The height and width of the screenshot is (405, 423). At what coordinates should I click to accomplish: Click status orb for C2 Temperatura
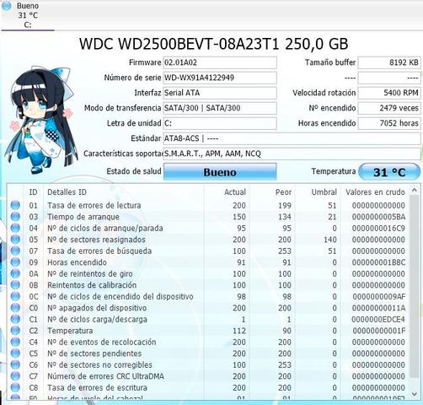(x=15, y=331)
